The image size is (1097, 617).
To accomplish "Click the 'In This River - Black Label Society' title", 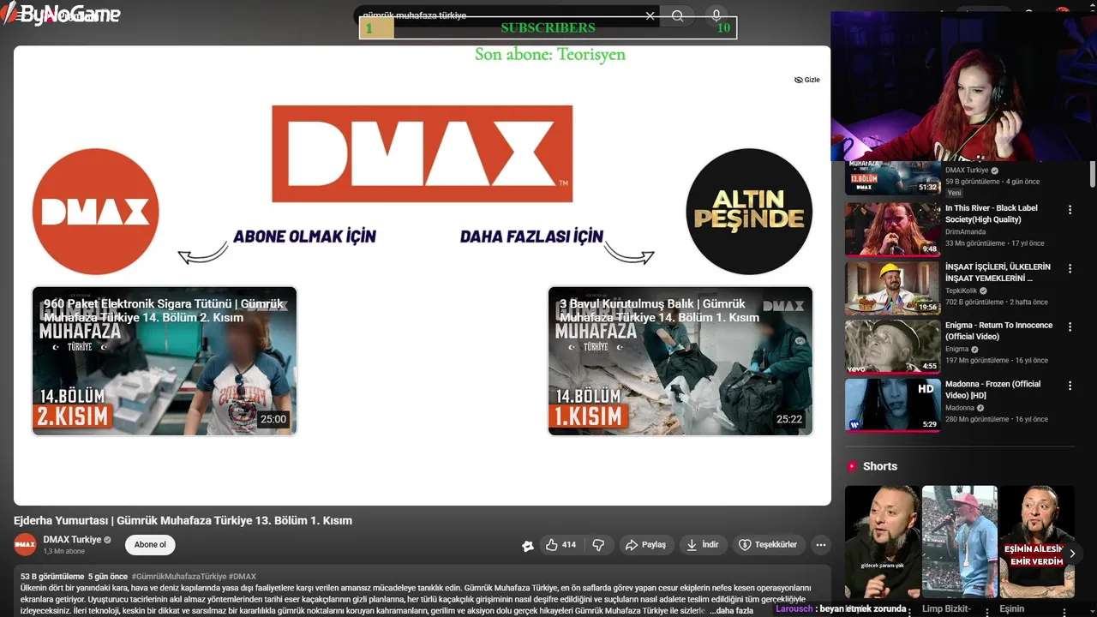I will tap(992, 214).
